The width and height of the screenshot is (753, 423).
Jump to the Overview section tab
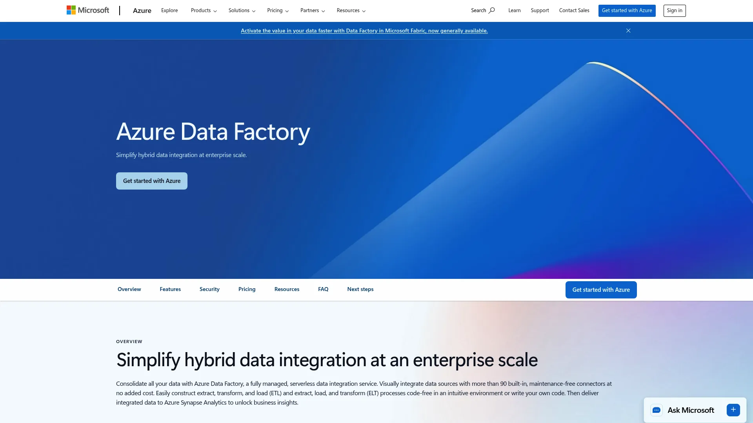pos(129,289)
